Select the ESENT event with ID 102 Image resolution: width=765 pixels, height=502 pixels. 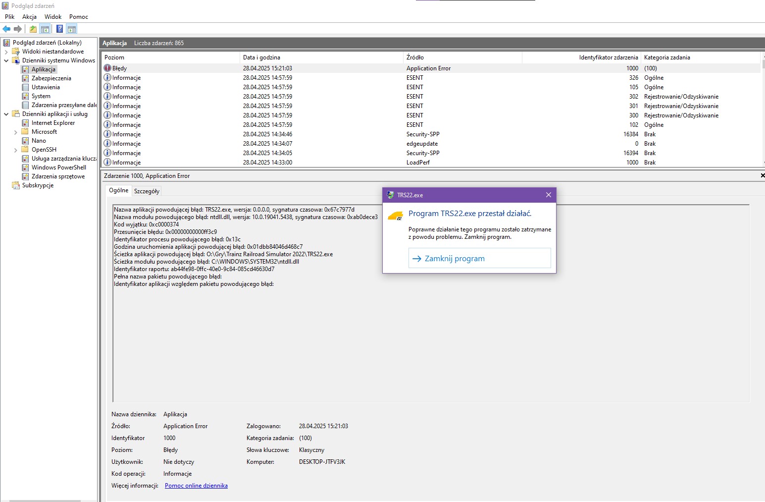click(x=431, y=125)
